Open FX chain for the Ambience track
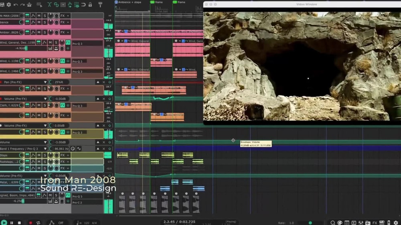Image resolution: width=401 pixels, height=225 pixels. (63, 22)
